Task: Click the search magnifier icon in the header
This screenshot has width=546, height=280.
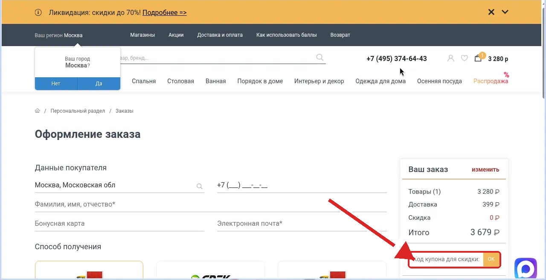Action: [320, 57]
